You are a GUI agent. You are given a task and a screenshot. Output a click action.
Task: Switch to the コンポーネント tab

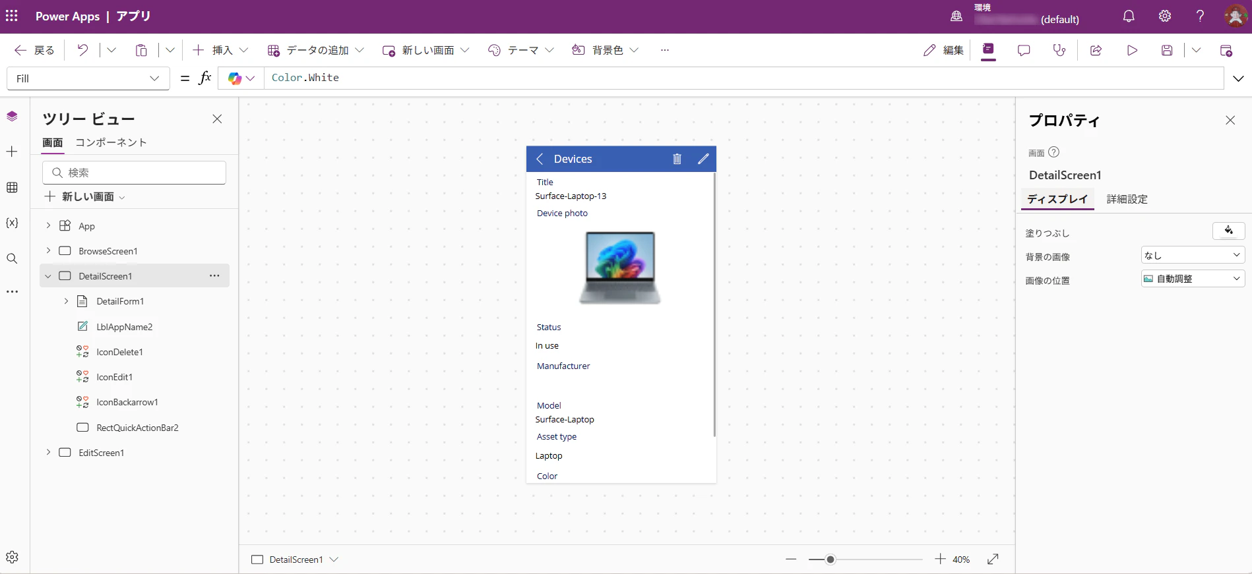click(111, 142)
